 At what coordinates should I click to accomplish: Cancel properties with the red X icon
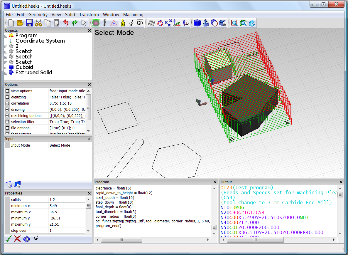click(x=17, y=239)
